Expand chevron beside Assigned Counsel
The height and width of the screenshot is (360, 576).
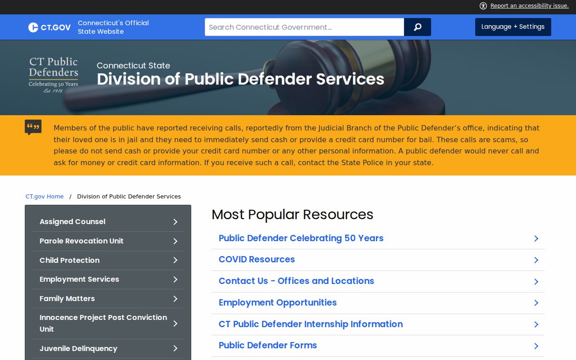(x=175, y=222)
